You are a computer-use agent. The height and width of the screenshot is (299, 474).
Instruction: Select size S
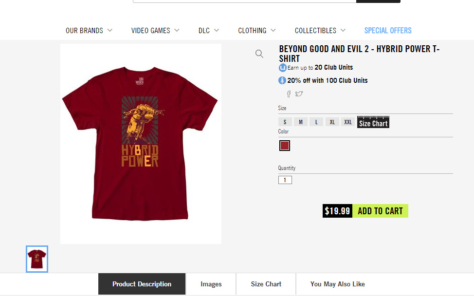click(285, 122)
